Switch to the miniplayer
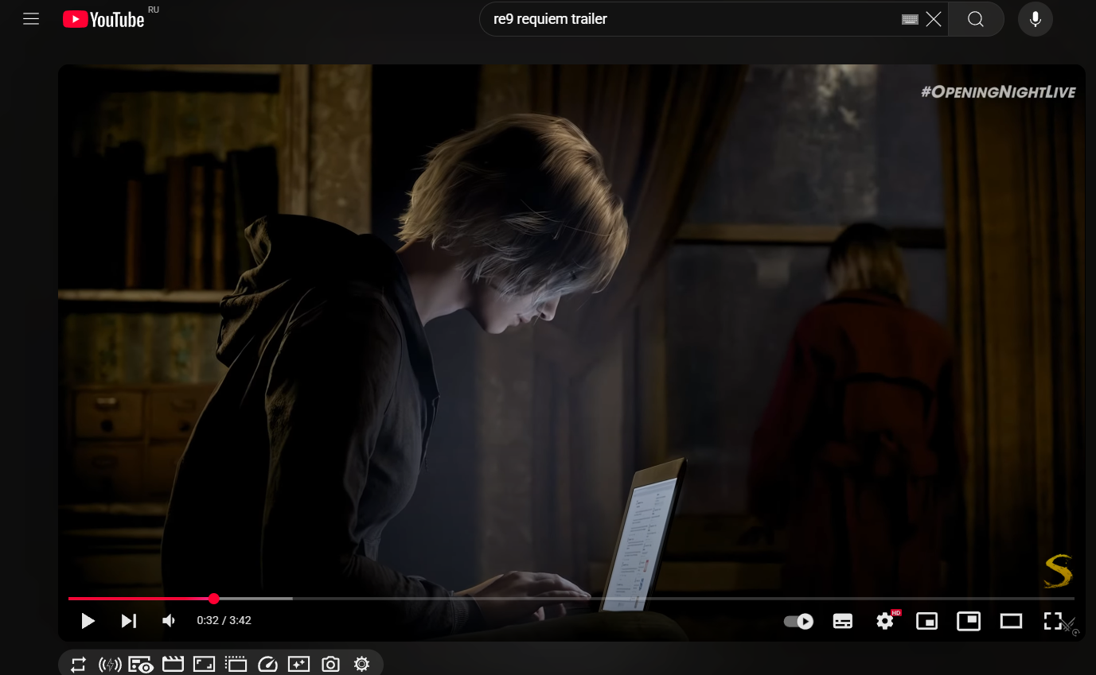 [x=927, y=621]
